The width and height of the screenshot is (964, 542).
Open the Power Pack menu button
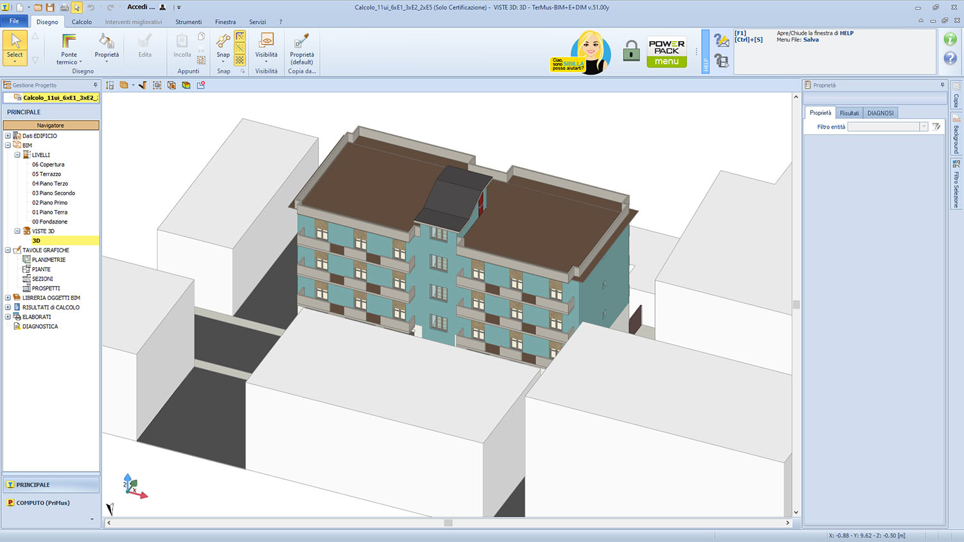pyautogui.click(x=666, y=52)
